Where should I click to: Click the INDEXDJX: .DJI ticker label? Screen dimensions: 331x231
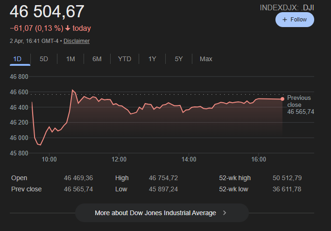pyautogui.click(x=287, y=8)
